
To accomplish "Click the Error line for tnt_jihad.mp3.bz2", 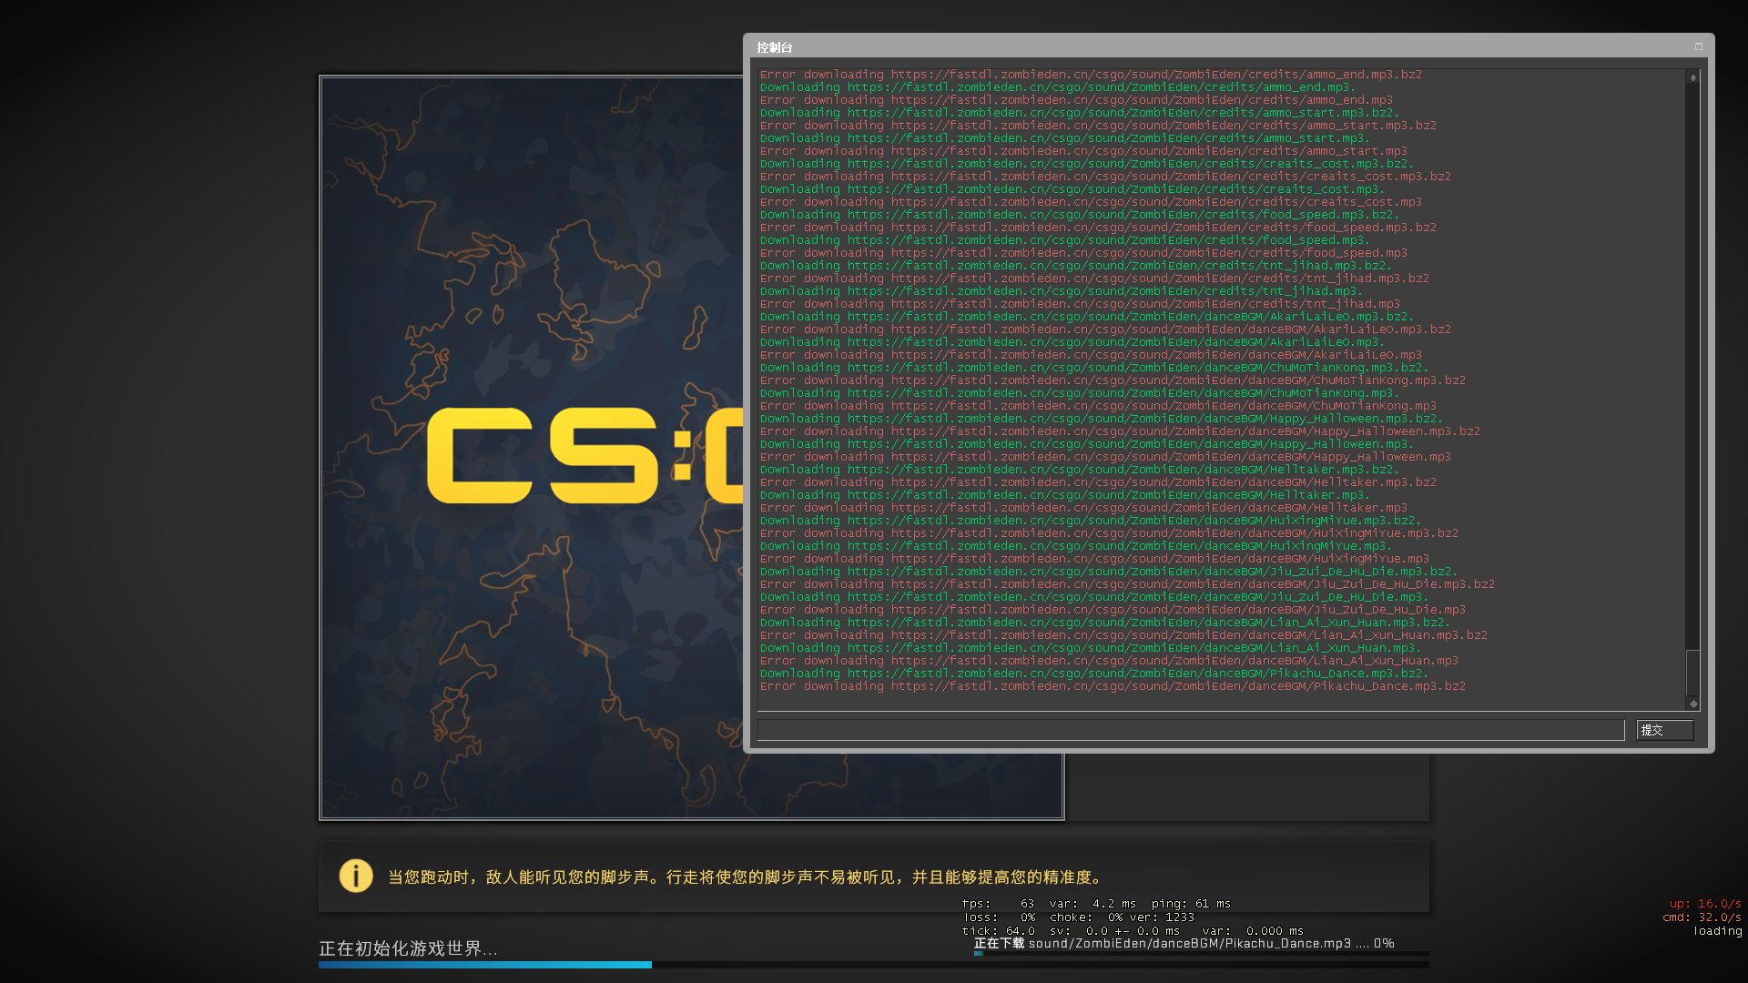I will (1094, 279).
